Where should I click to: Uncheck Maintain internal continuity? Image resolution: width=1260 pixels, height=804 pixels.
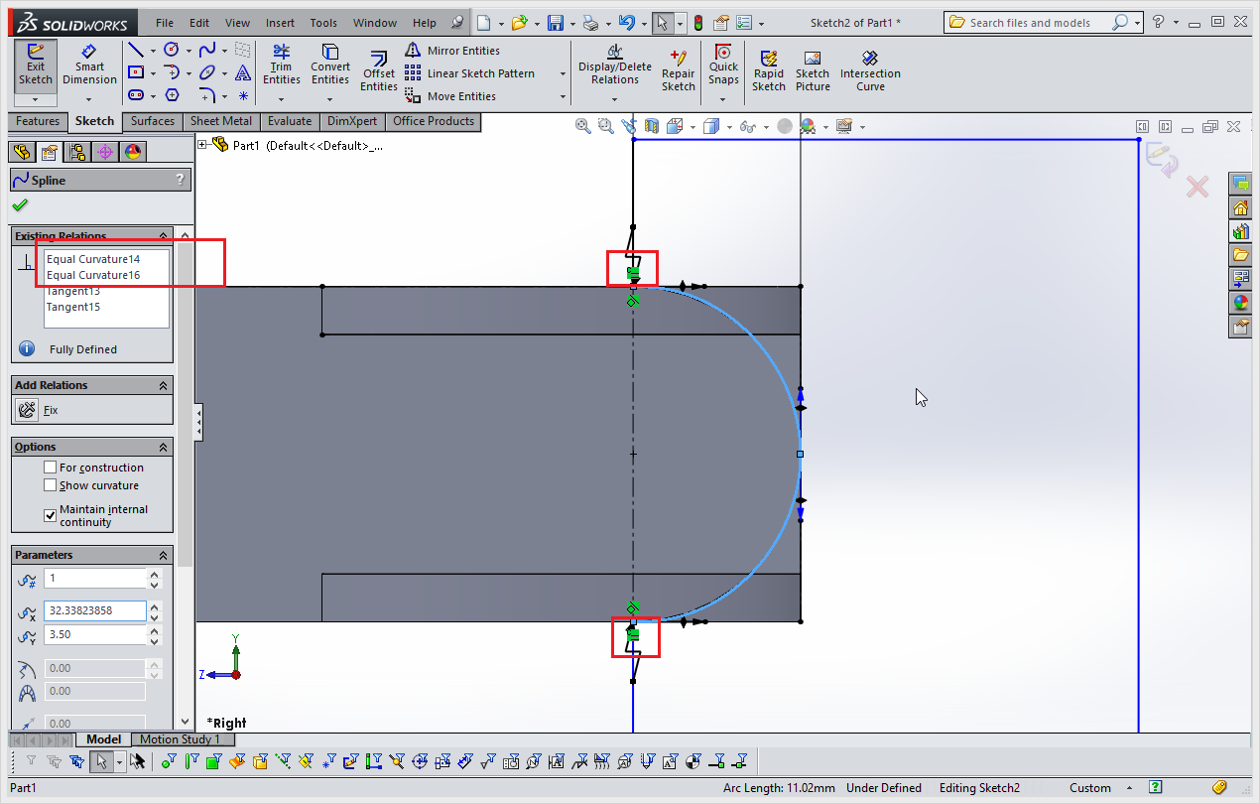[x=51, y=515]
